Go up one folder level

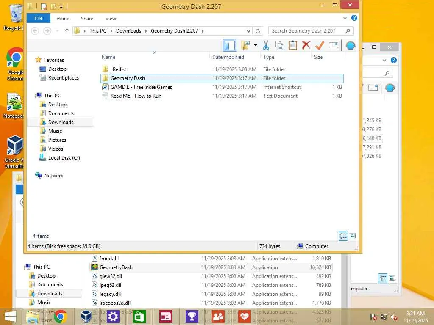(x=67, y=31)
